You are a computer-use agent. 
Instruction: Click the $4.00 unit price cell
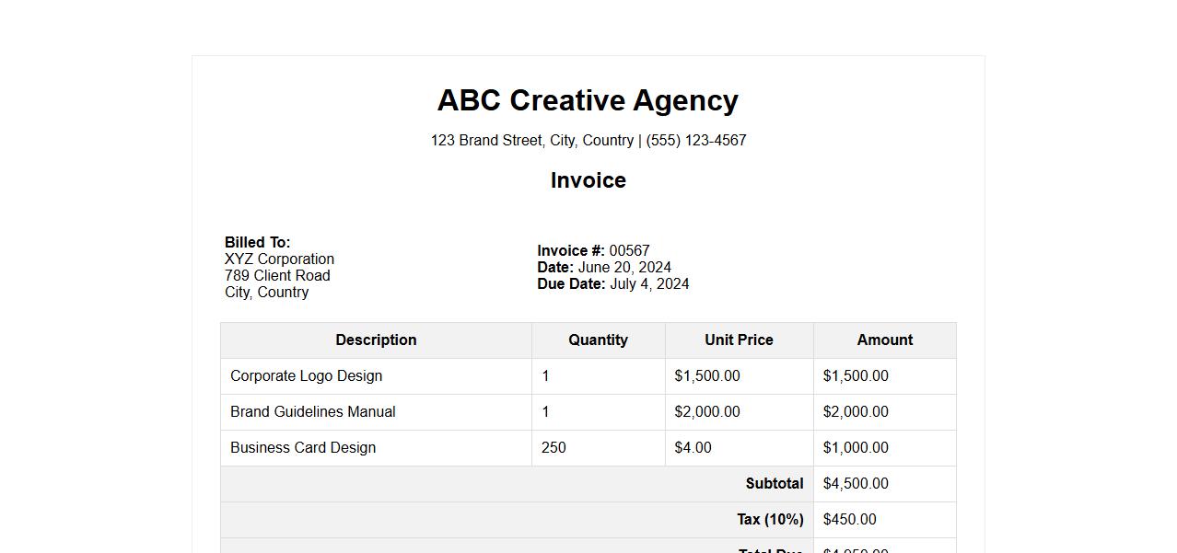[x=693, y=448]
